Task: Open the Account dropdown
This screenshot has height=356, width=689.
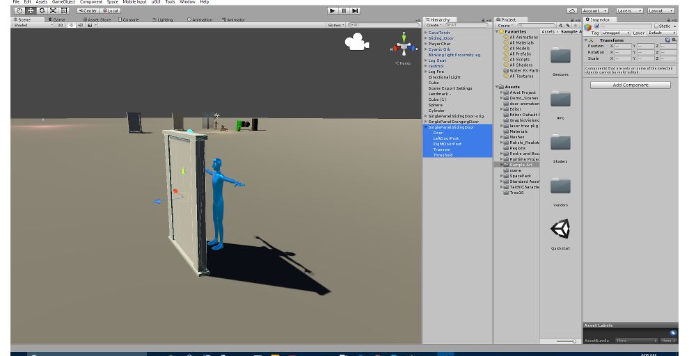Action: tap(595, 10)
